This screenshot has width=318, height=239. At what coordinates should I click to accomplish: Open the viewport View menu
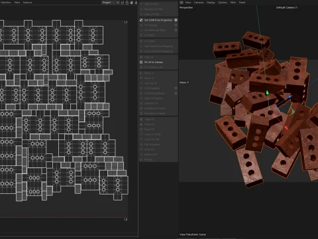[188, 3]
